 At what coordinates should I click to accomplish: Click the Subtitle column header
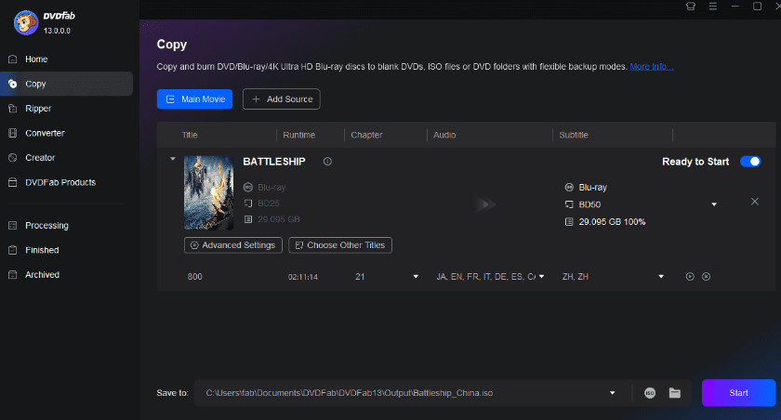tap(574, 135)
